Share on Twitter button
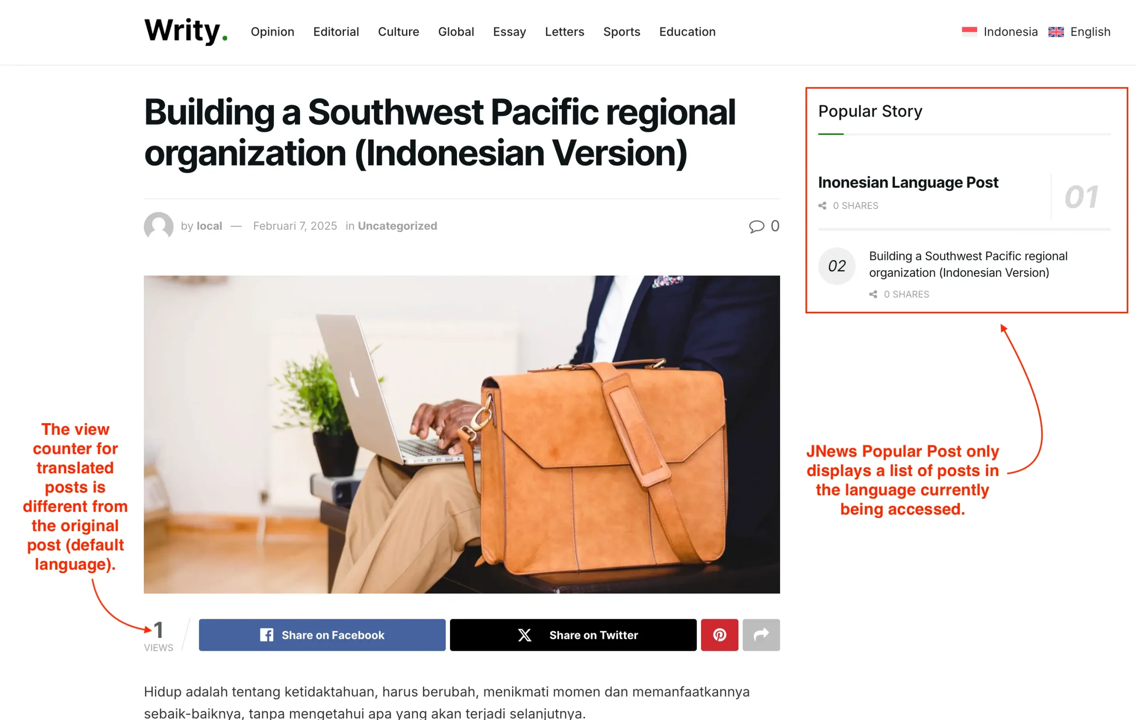Screen dimensions: 1136x720 pyautogui.click(x=573, y=635)
